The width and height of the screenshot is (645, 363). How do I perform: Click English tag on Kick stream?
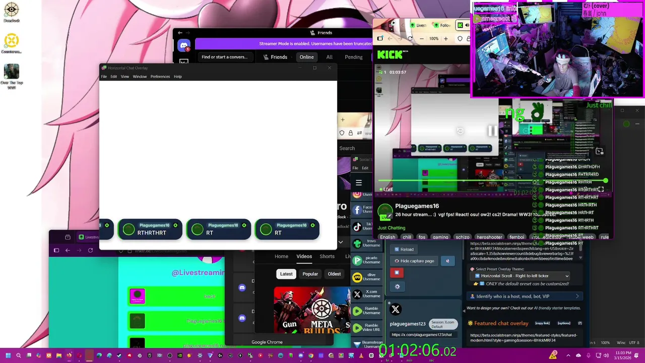tap(388, 237)
